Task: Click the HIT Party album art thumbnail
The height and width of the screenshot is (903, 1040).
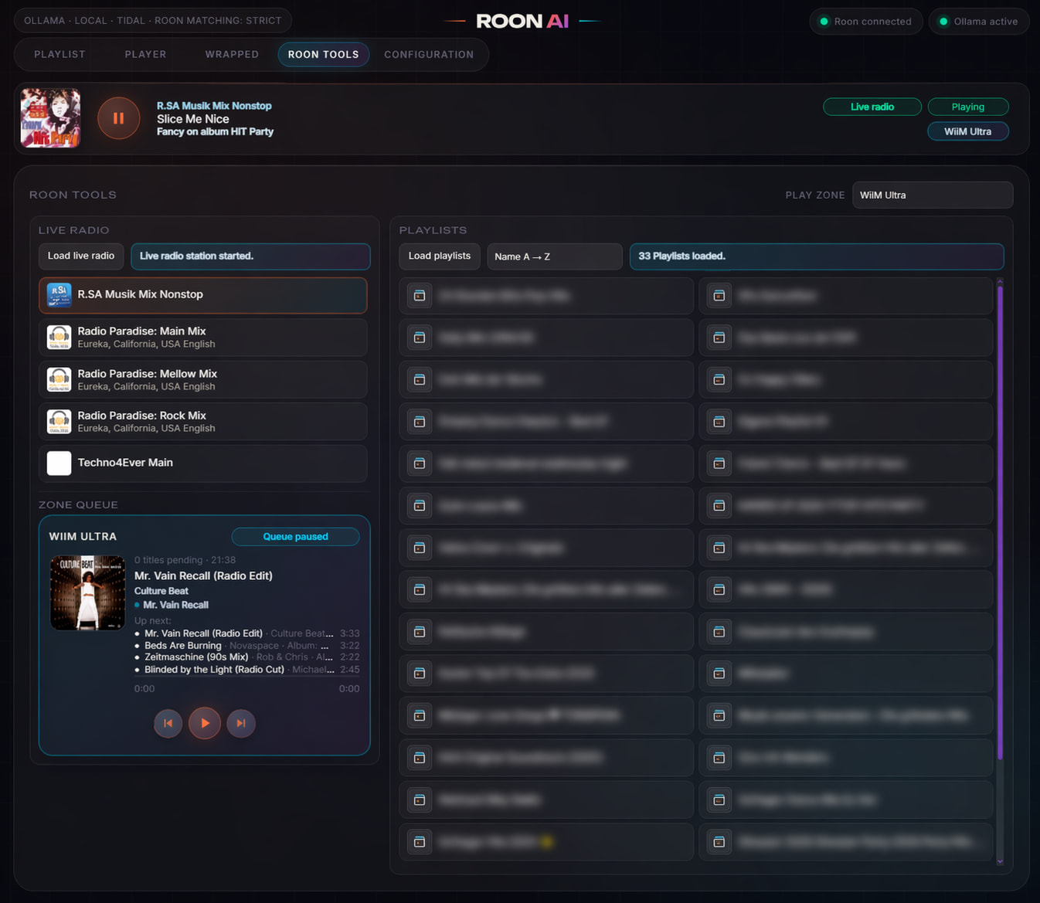Action: coord(50,118)
